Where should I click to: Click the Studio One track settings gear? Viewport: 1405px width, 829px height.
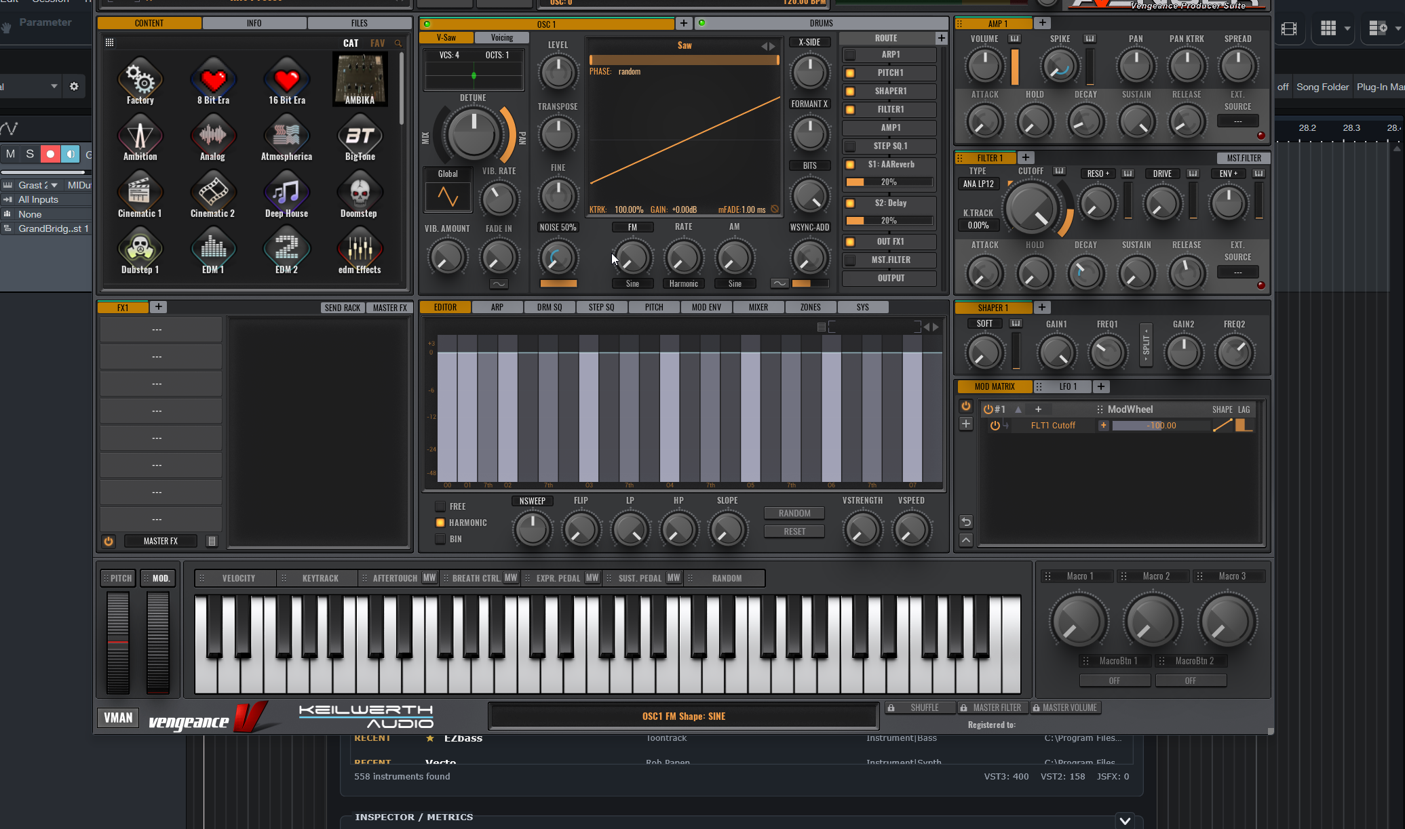coord(74,86)
